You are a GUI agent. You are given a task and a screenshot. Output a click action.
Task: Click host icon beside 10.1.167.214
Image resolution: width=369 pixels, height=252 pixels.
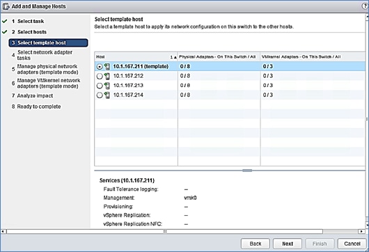coord(107,95)
